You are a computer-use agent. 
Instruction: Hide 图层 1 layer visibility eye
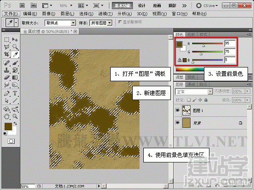pyautogui.click(x=178, y=111)
